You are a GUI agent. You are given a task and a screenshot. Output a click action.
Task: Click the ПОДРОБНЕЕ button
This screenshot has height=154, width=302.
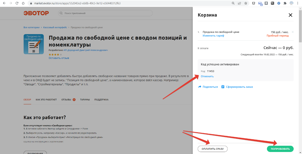35,152
